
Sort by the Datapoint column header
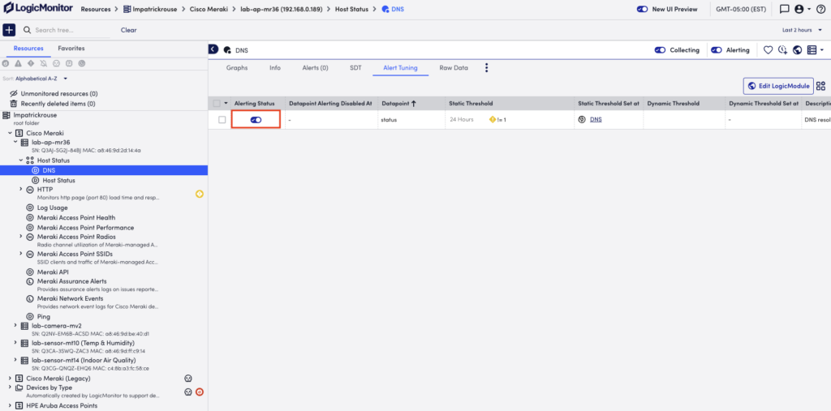(x=398, y=103)
